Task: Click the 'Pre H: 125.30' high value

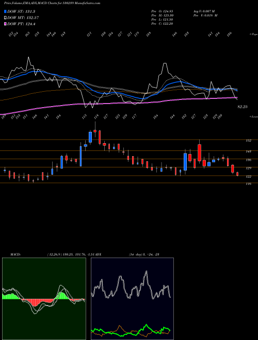Action: coord(162,15)
